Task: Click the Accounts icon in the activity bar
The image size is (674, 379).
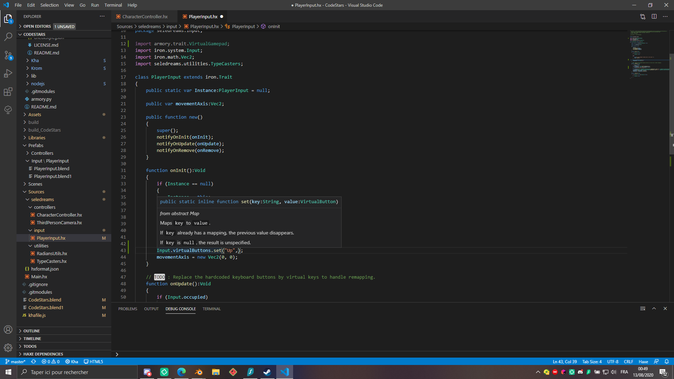Action: (x=8, y=330)
